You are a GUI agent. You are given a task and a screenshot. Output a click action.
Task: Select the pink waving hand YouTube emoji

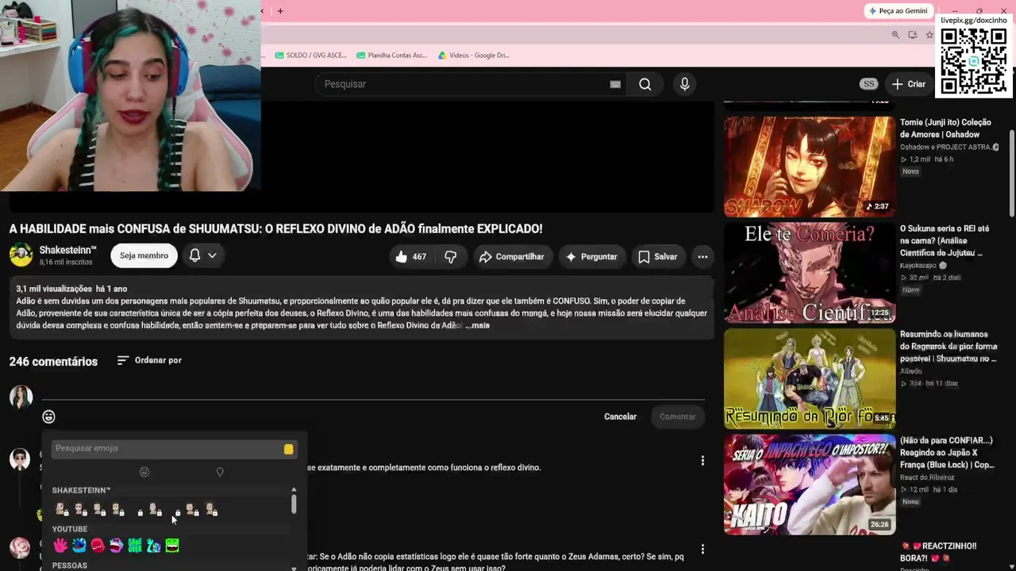tap(60, 546)
